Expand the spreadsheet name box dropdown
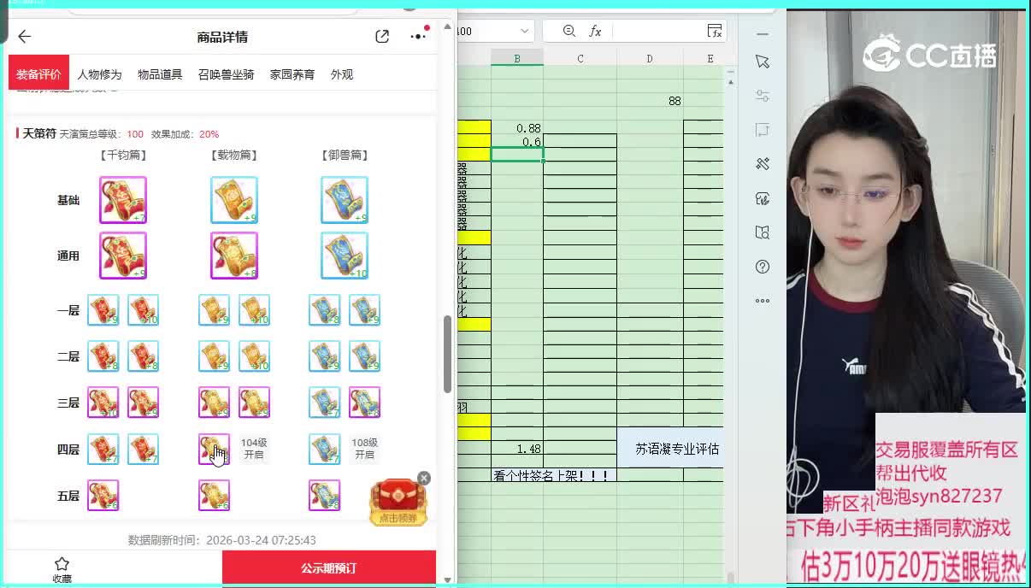 coord(524,31)
